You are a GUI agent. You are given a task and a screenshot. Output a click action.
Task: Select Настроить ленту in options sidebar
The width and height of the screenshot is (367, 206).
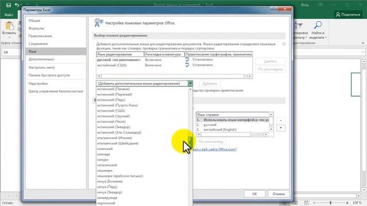click(x=56, y=68)
